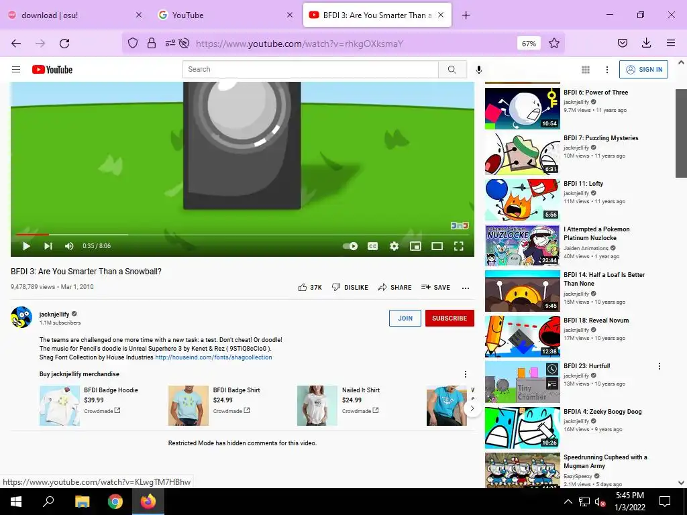Show hidden system tray icons
This screenshot has width=687, height=515.
pyautogui.click(x=568, y=502)
